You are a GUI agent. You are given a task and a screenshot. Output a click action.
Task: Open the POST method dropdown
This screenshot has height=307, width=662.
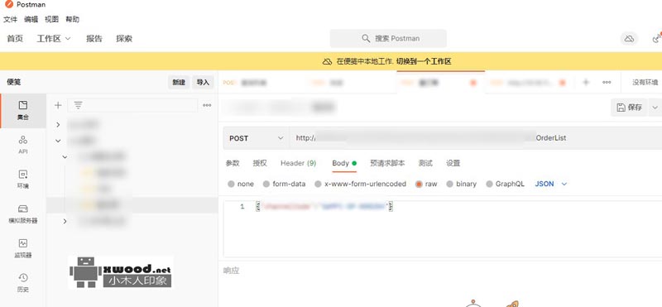click(256, 138)
